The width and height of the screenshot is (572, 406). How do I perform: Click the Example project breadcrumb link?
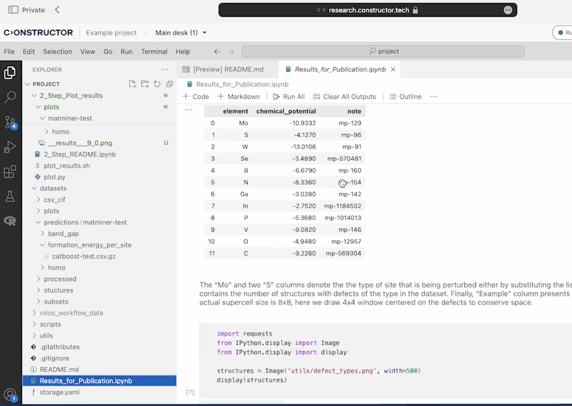click(x=111, y=33)
